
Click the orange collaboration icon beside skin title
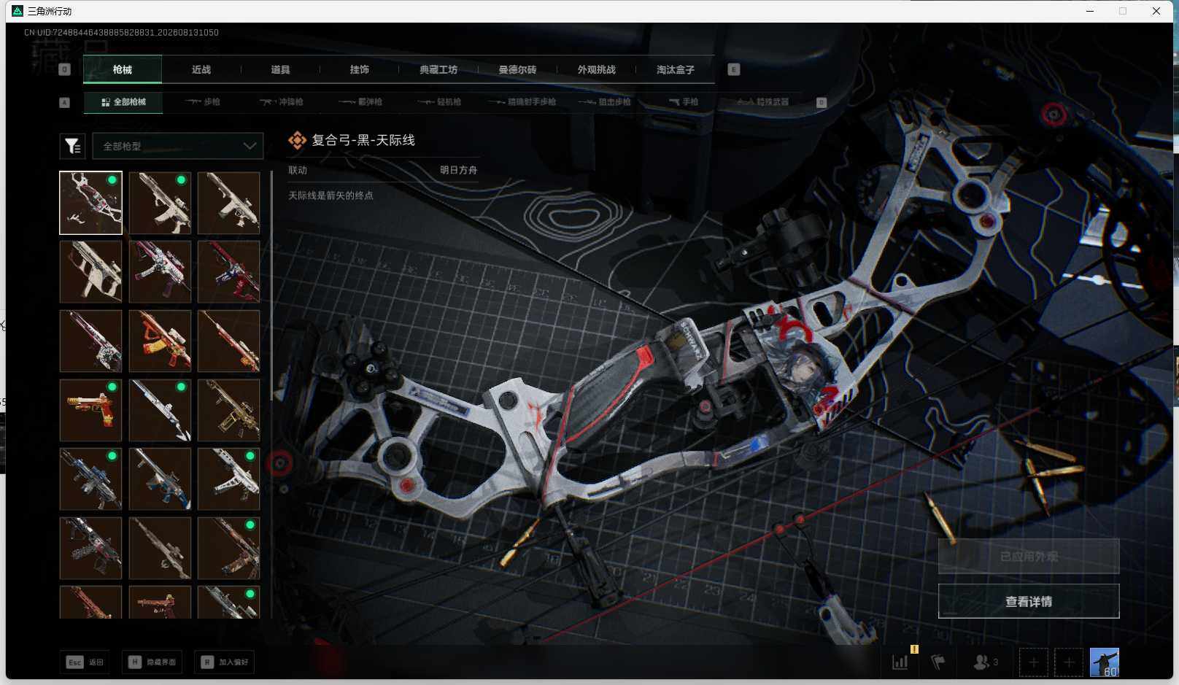297,140
